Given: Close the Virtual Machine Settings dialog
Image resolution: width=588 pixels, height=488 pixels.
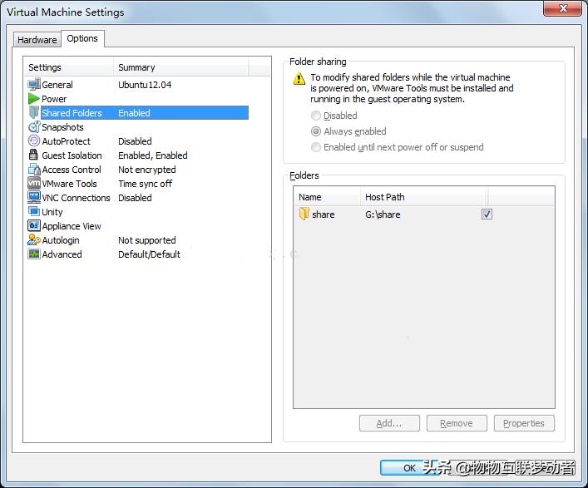Looking at the screenshot, I should tap(562, 7).
